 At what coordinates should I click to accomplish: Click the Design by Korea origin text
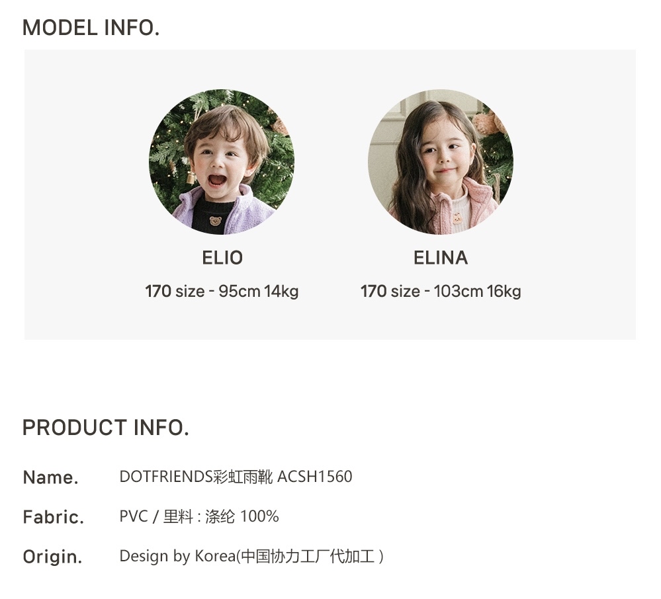(x=251, y=556)
